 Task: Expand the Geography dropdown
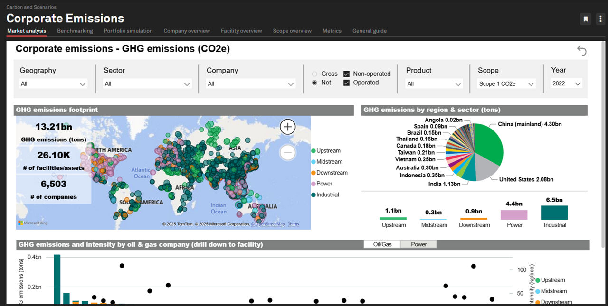point(53,84)
